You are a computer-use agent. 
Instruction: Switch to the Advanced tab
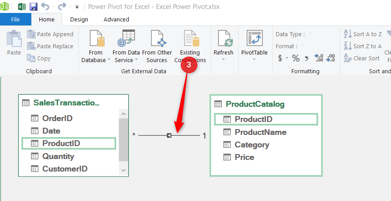[x=117, y=20]
